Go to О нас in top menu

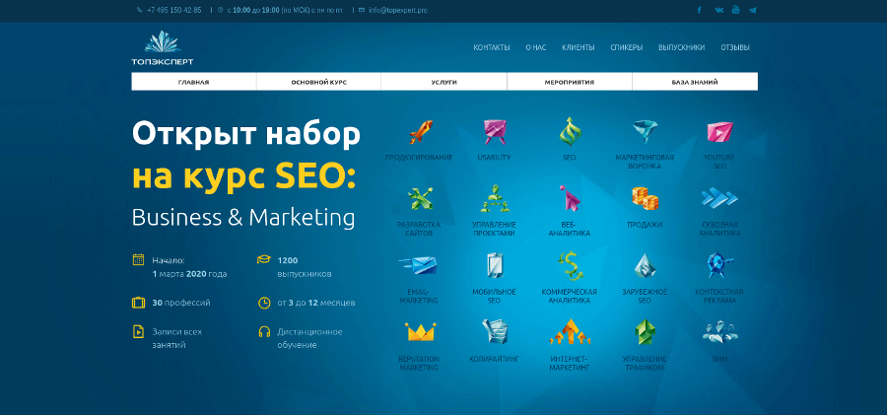click(x=536, y=47)
